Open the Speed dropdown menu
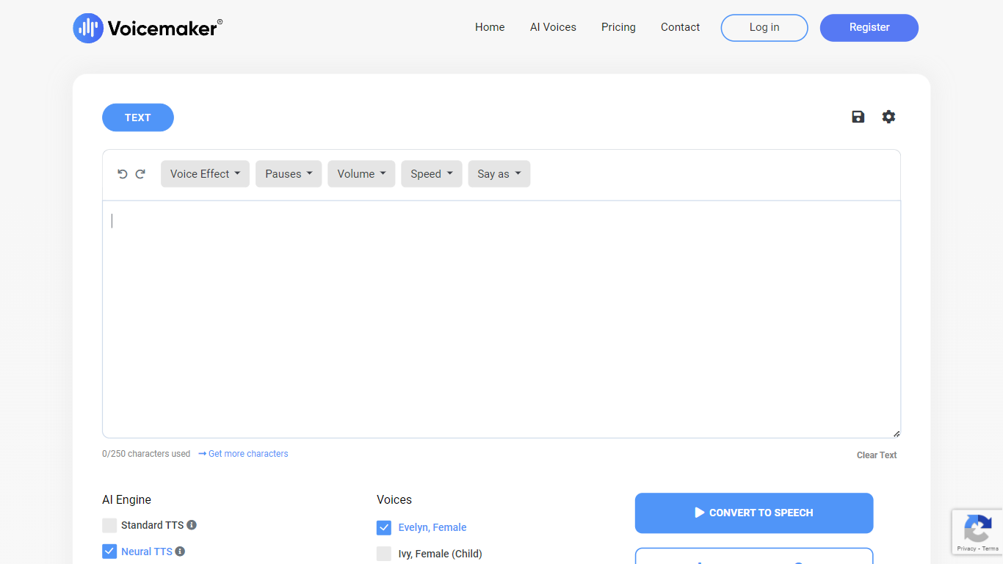The width and height of the screenshot is (1003, 564). pos(431,174)
